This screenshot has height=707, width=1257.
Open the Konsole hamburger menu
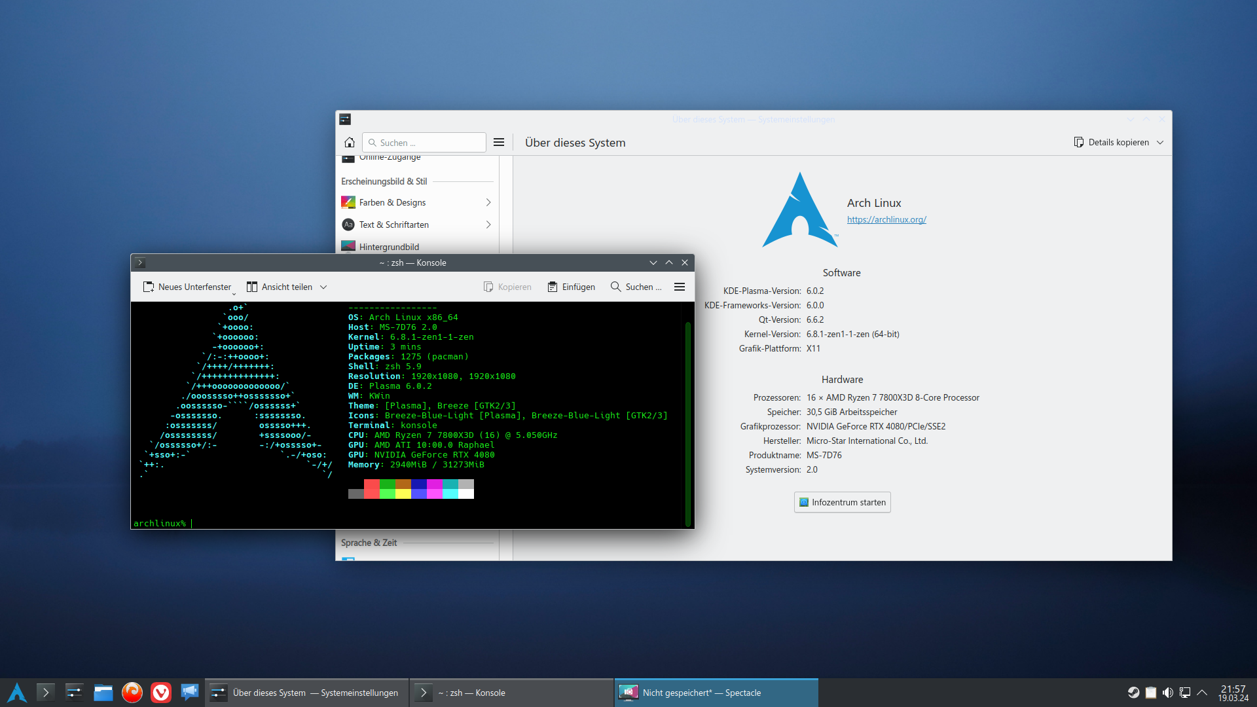point(679,287)
